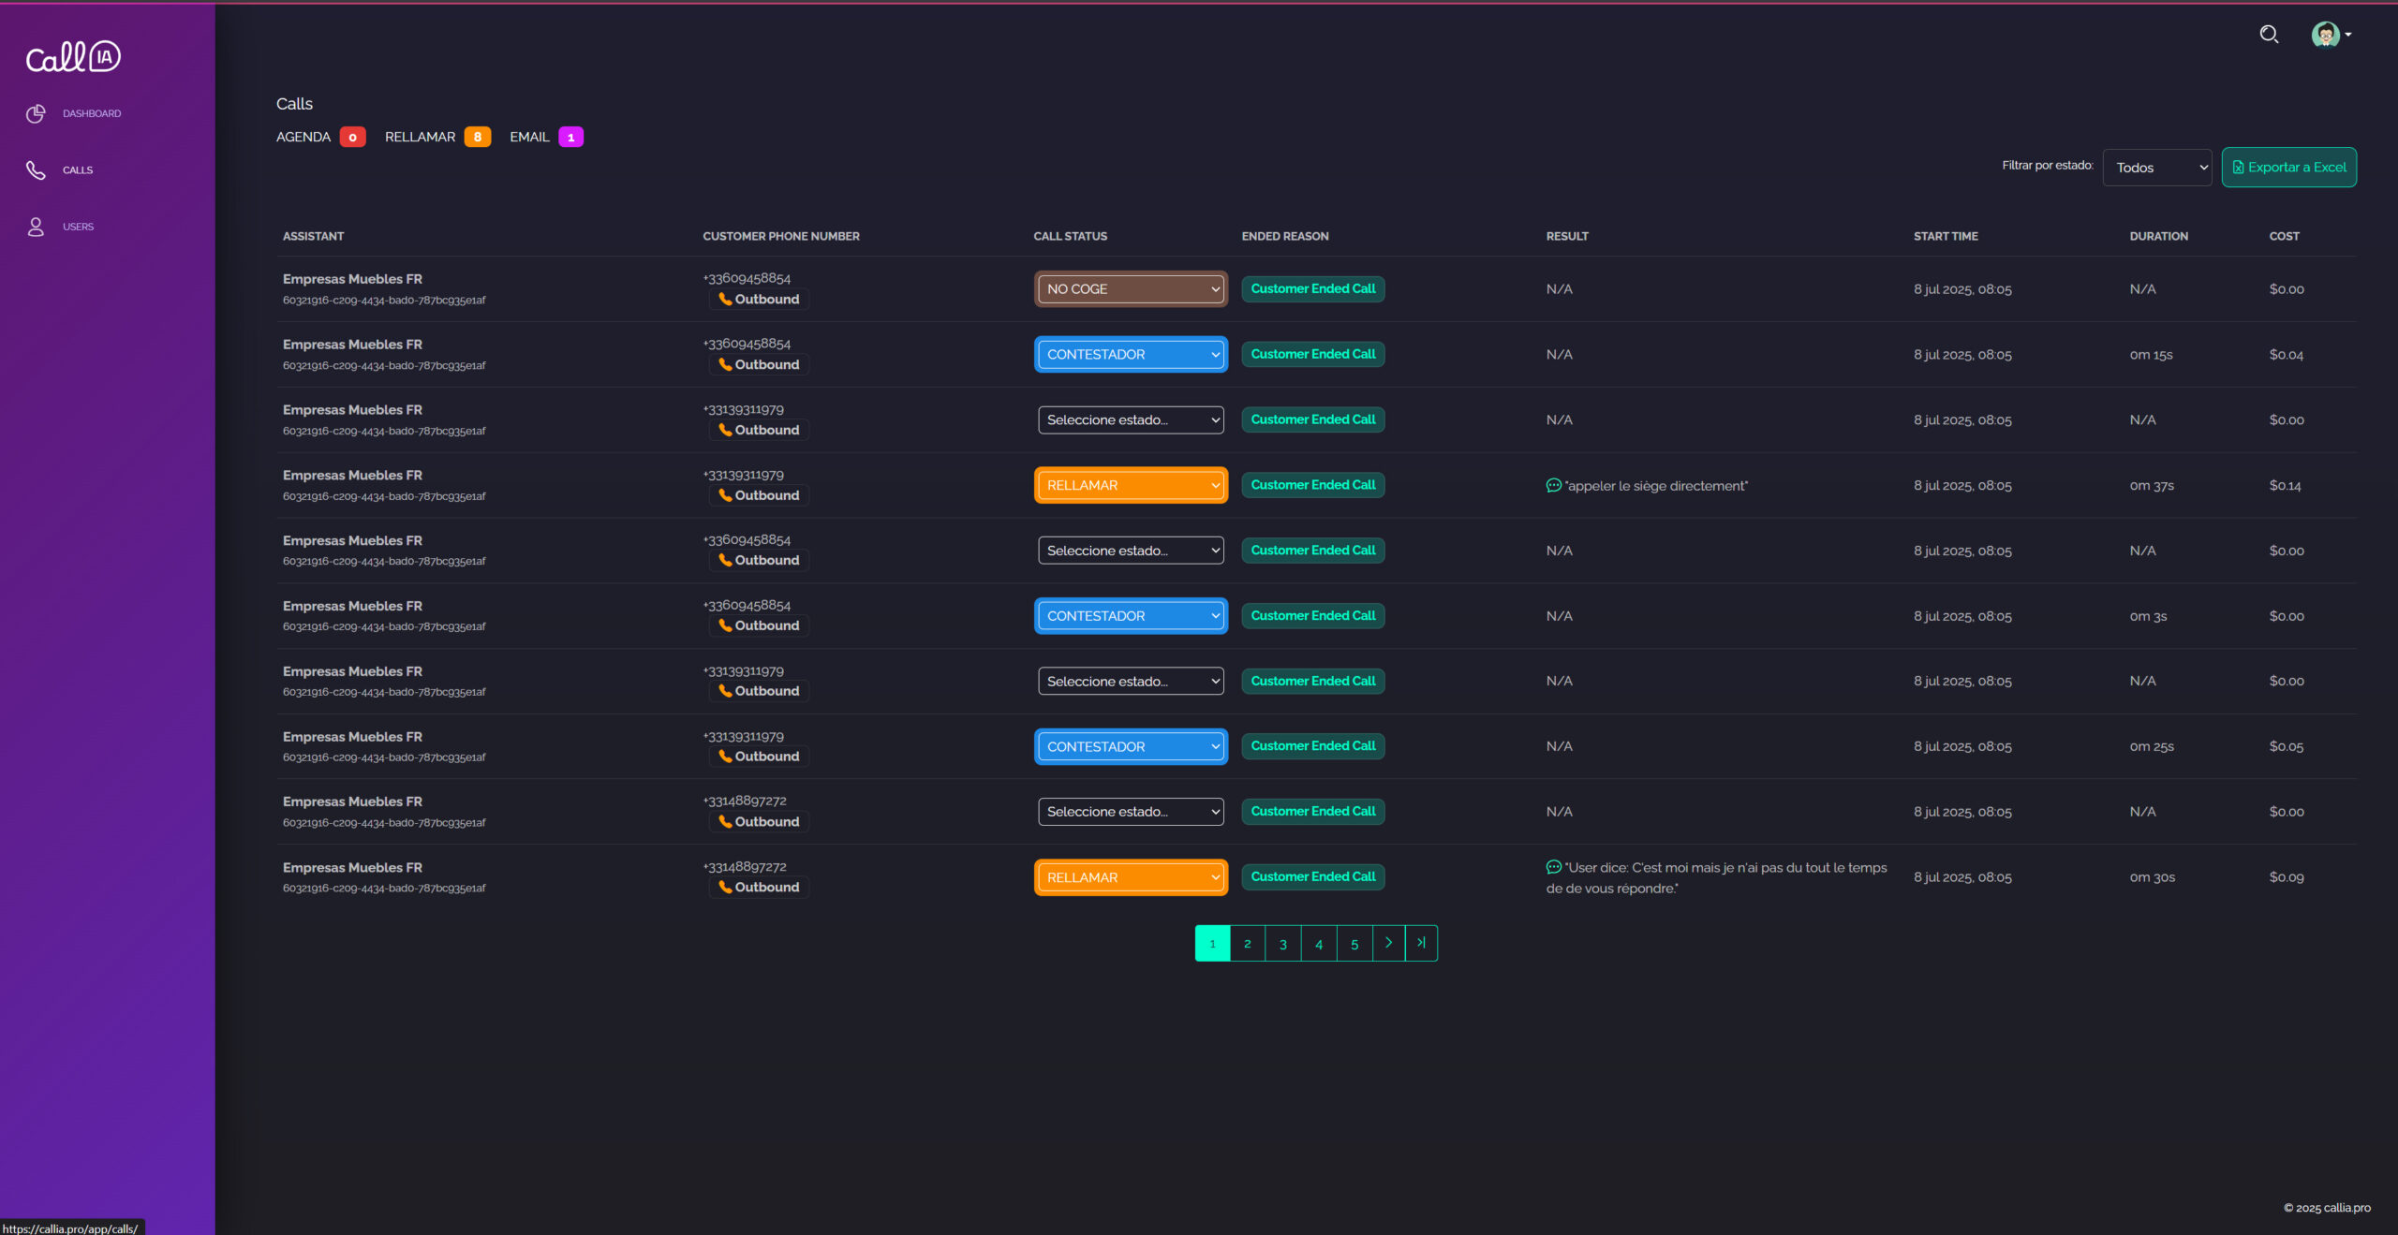Click the Outbound tag on last row
Screen dimensions: 2398x1235
pyautogui.click(x=759, y=887)
